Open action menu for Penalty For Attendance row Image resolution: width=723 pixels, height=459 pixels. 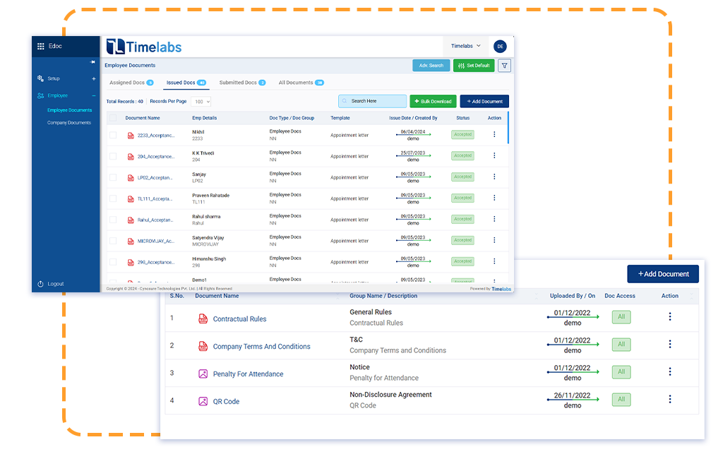pos(670,371)
